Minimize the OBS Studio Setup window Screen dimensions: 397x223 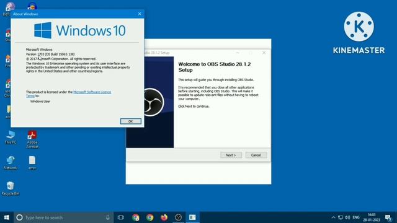point(238,53)
